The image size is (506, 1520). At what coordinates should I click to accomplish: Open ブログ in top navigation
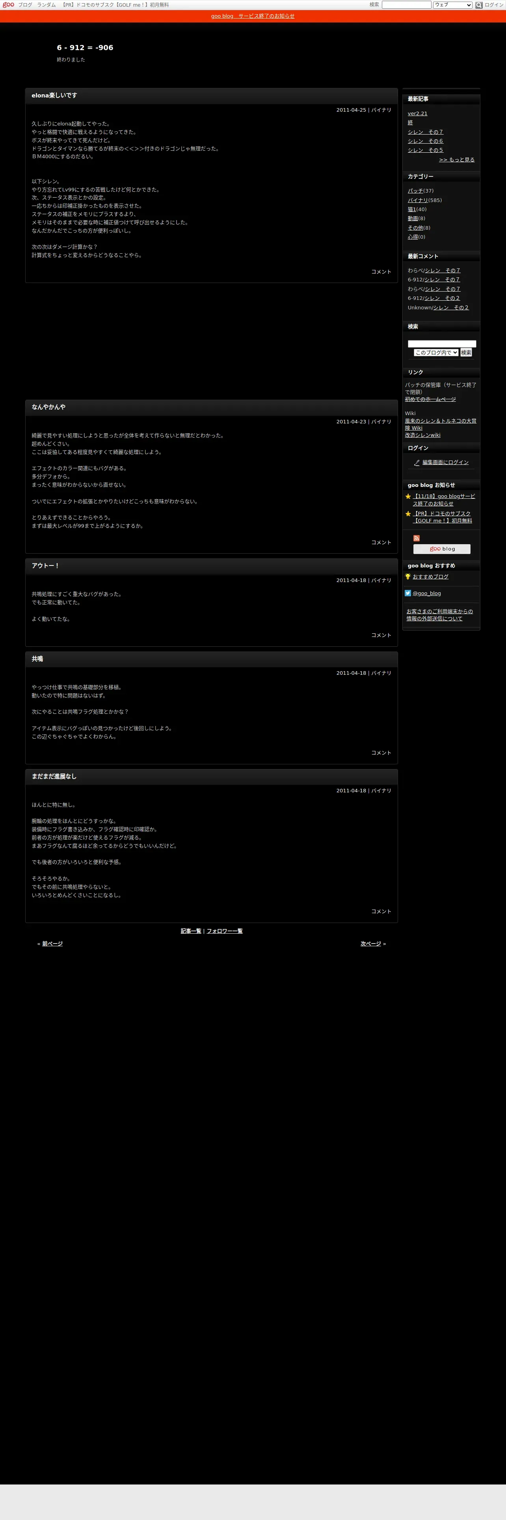coord(25,5)
